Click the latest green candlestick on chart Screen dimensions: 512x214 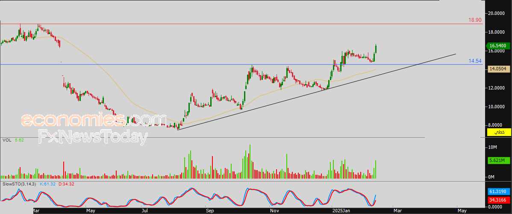[376, 49]
